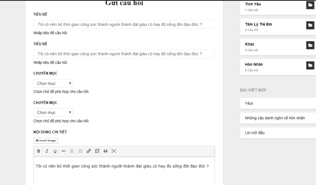The image size is (316, 185).
Task: Click the insert link chain icon
Action: 89,151
